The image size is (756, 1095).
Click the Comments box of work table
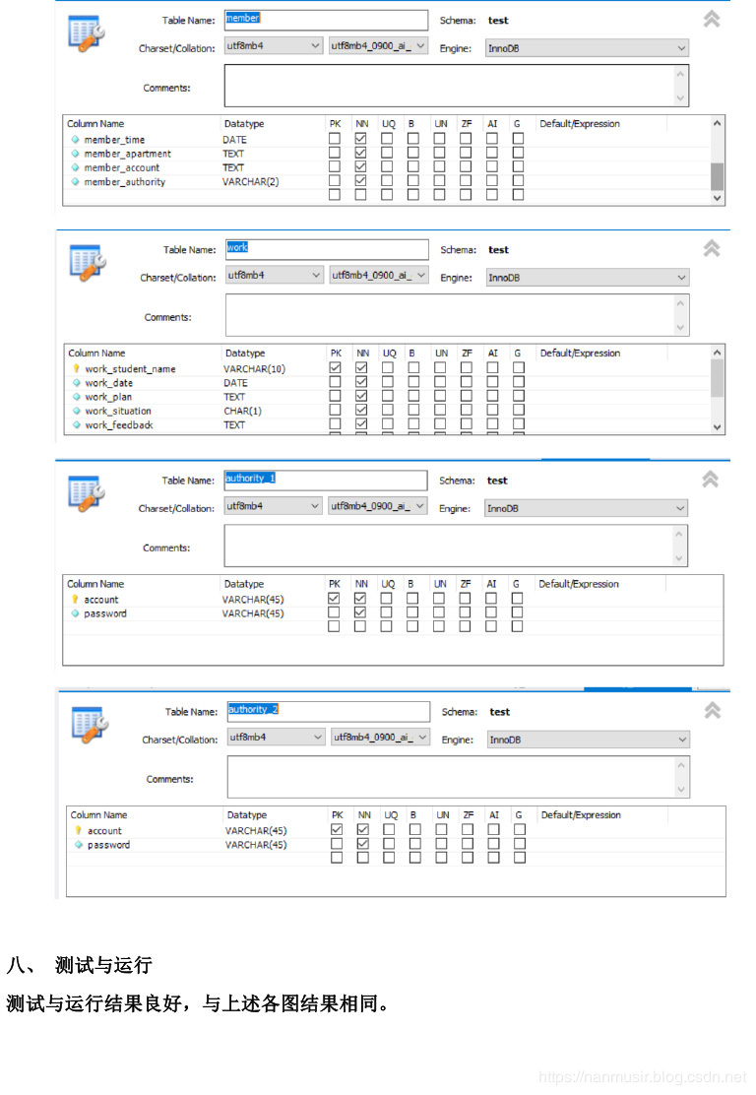tap(457, 315)
